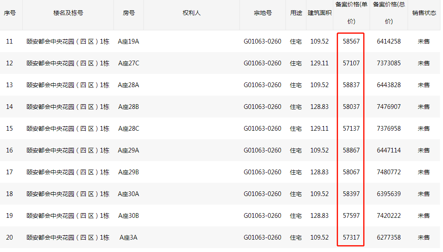Click the 楼名及栋号 column header

point(68,13)
